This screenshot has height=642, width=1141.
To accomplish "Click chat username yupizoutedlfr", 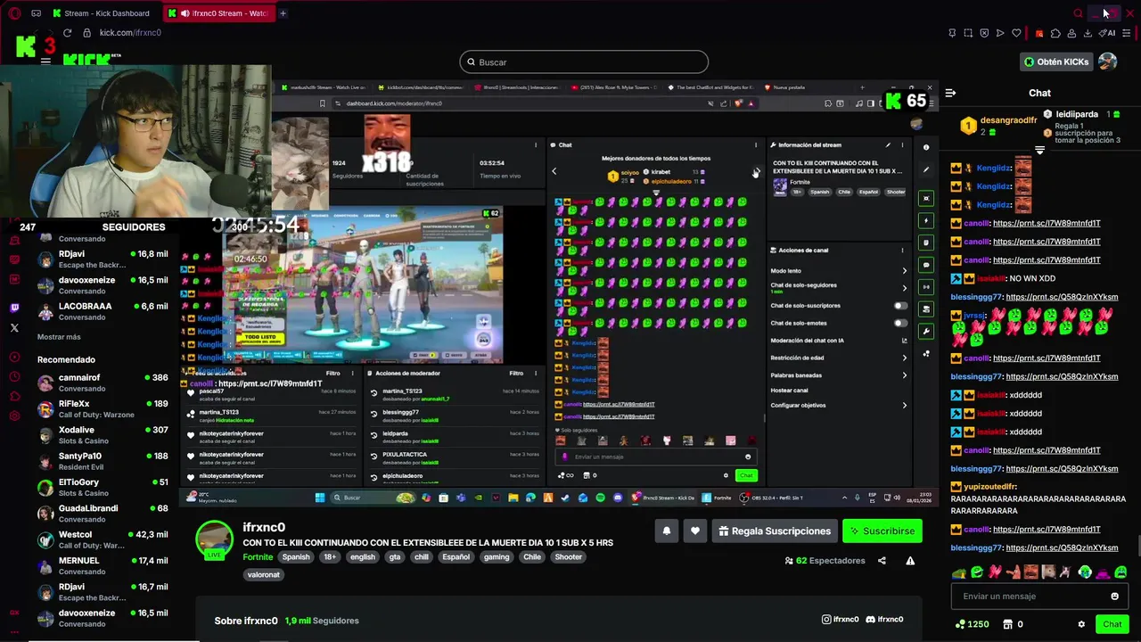I will (x=990, y=487).
